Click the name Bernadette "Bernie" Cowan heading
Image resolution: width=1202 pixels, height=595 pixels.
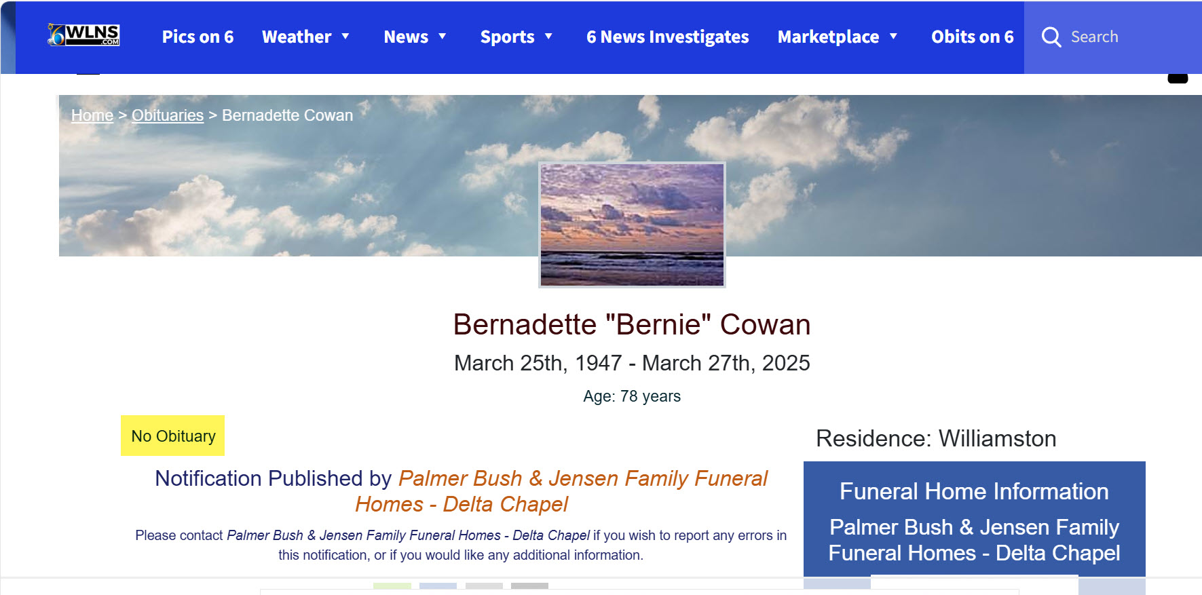(x=632, y=324)
